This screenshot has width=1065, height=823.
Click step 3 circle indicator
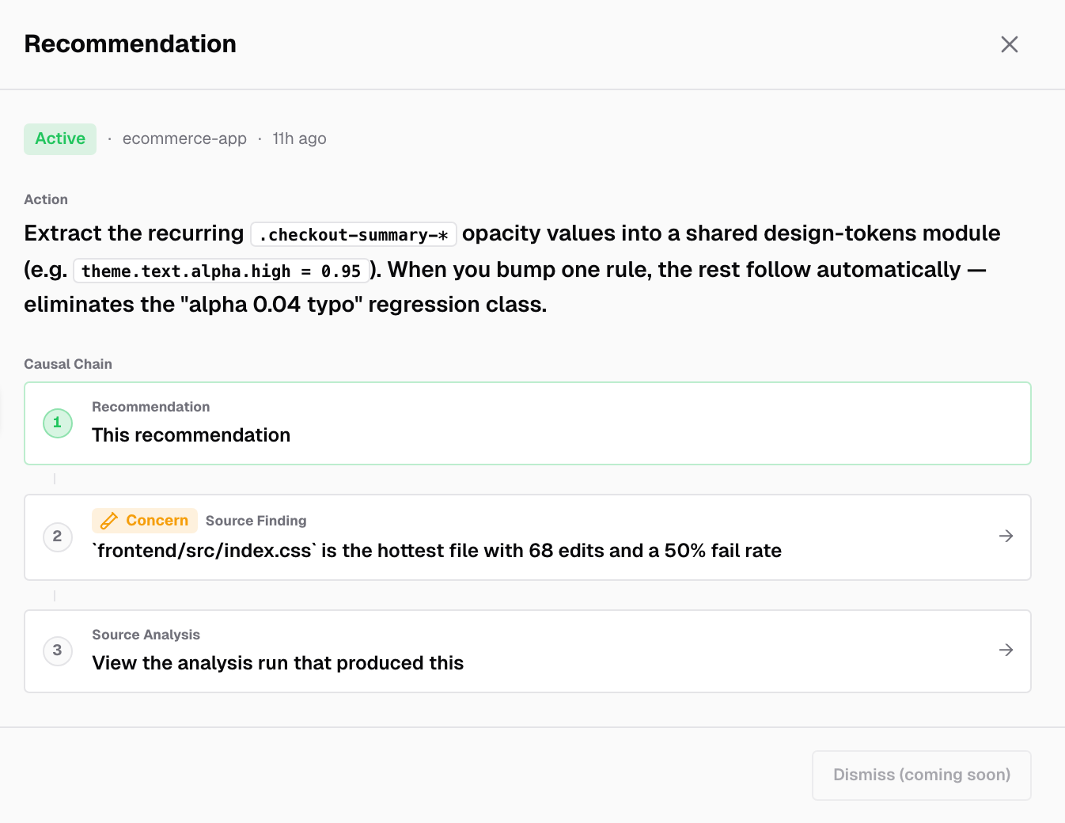coord(58,650)
